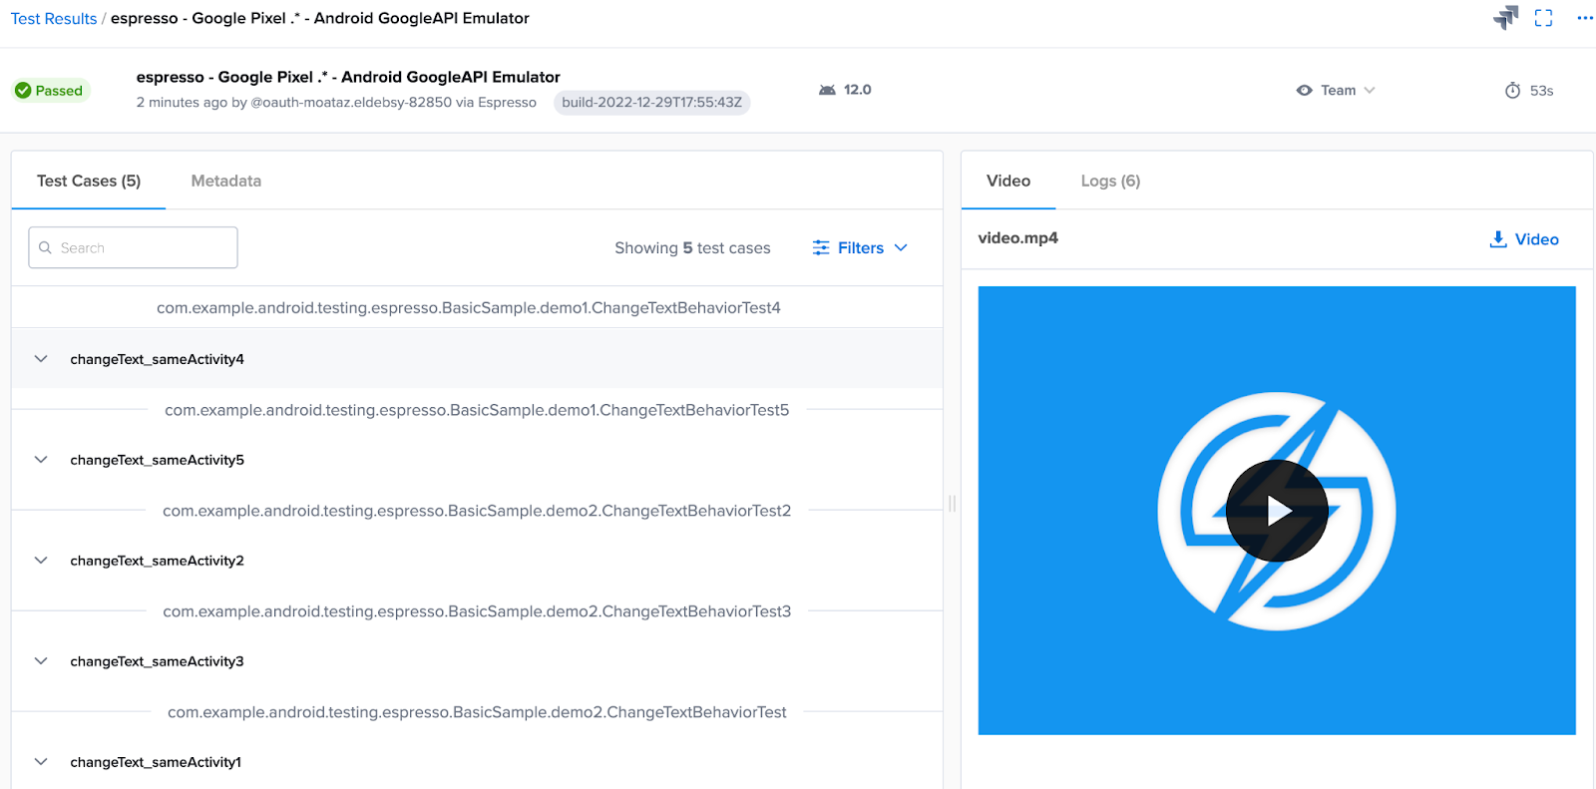Play the video.mp4 recording
The height and width of the screenshot is (789, 1596).
[x=1277, y=511]
